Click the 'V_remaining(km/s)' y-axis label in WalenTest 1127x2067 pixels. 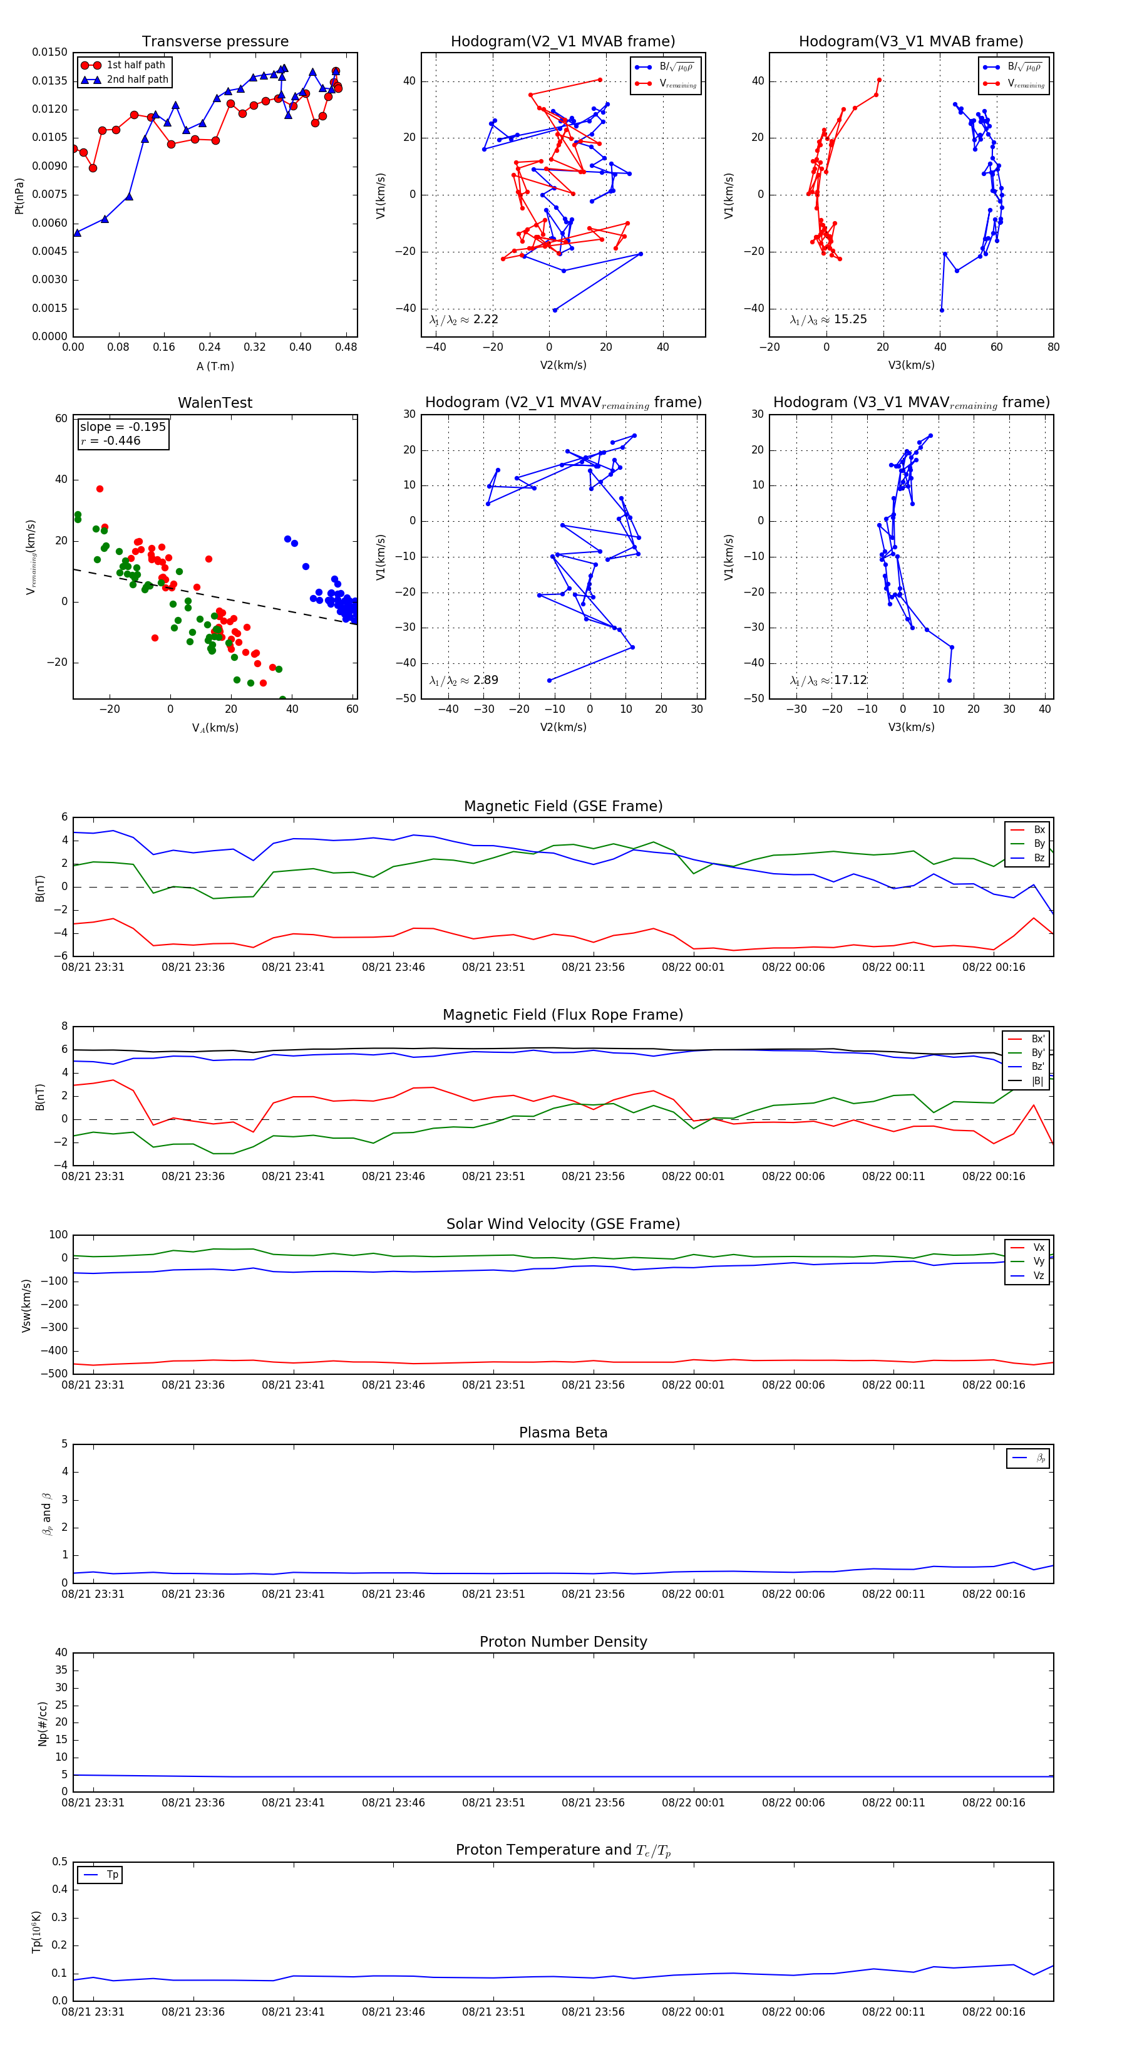[x=31, y=557]
